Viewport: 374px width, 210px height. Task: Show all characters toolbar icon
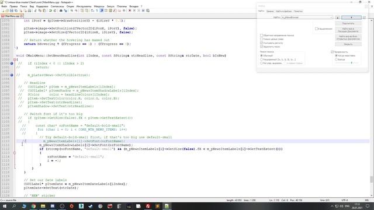[x=97, y=10]
